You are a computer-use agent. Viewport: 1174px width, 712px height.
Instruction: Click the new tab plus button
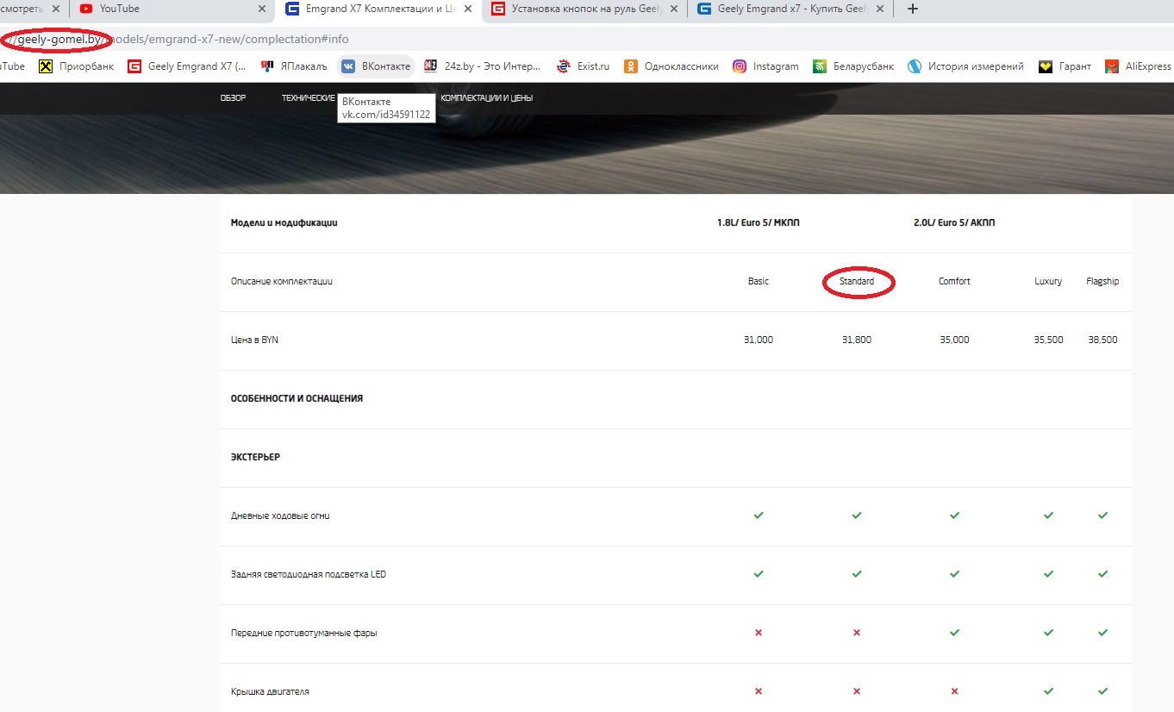coord(913,9)
